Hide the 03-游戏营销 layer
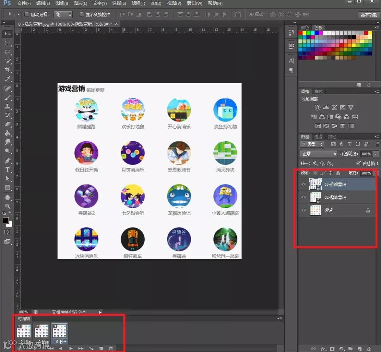 coord(303,184)
